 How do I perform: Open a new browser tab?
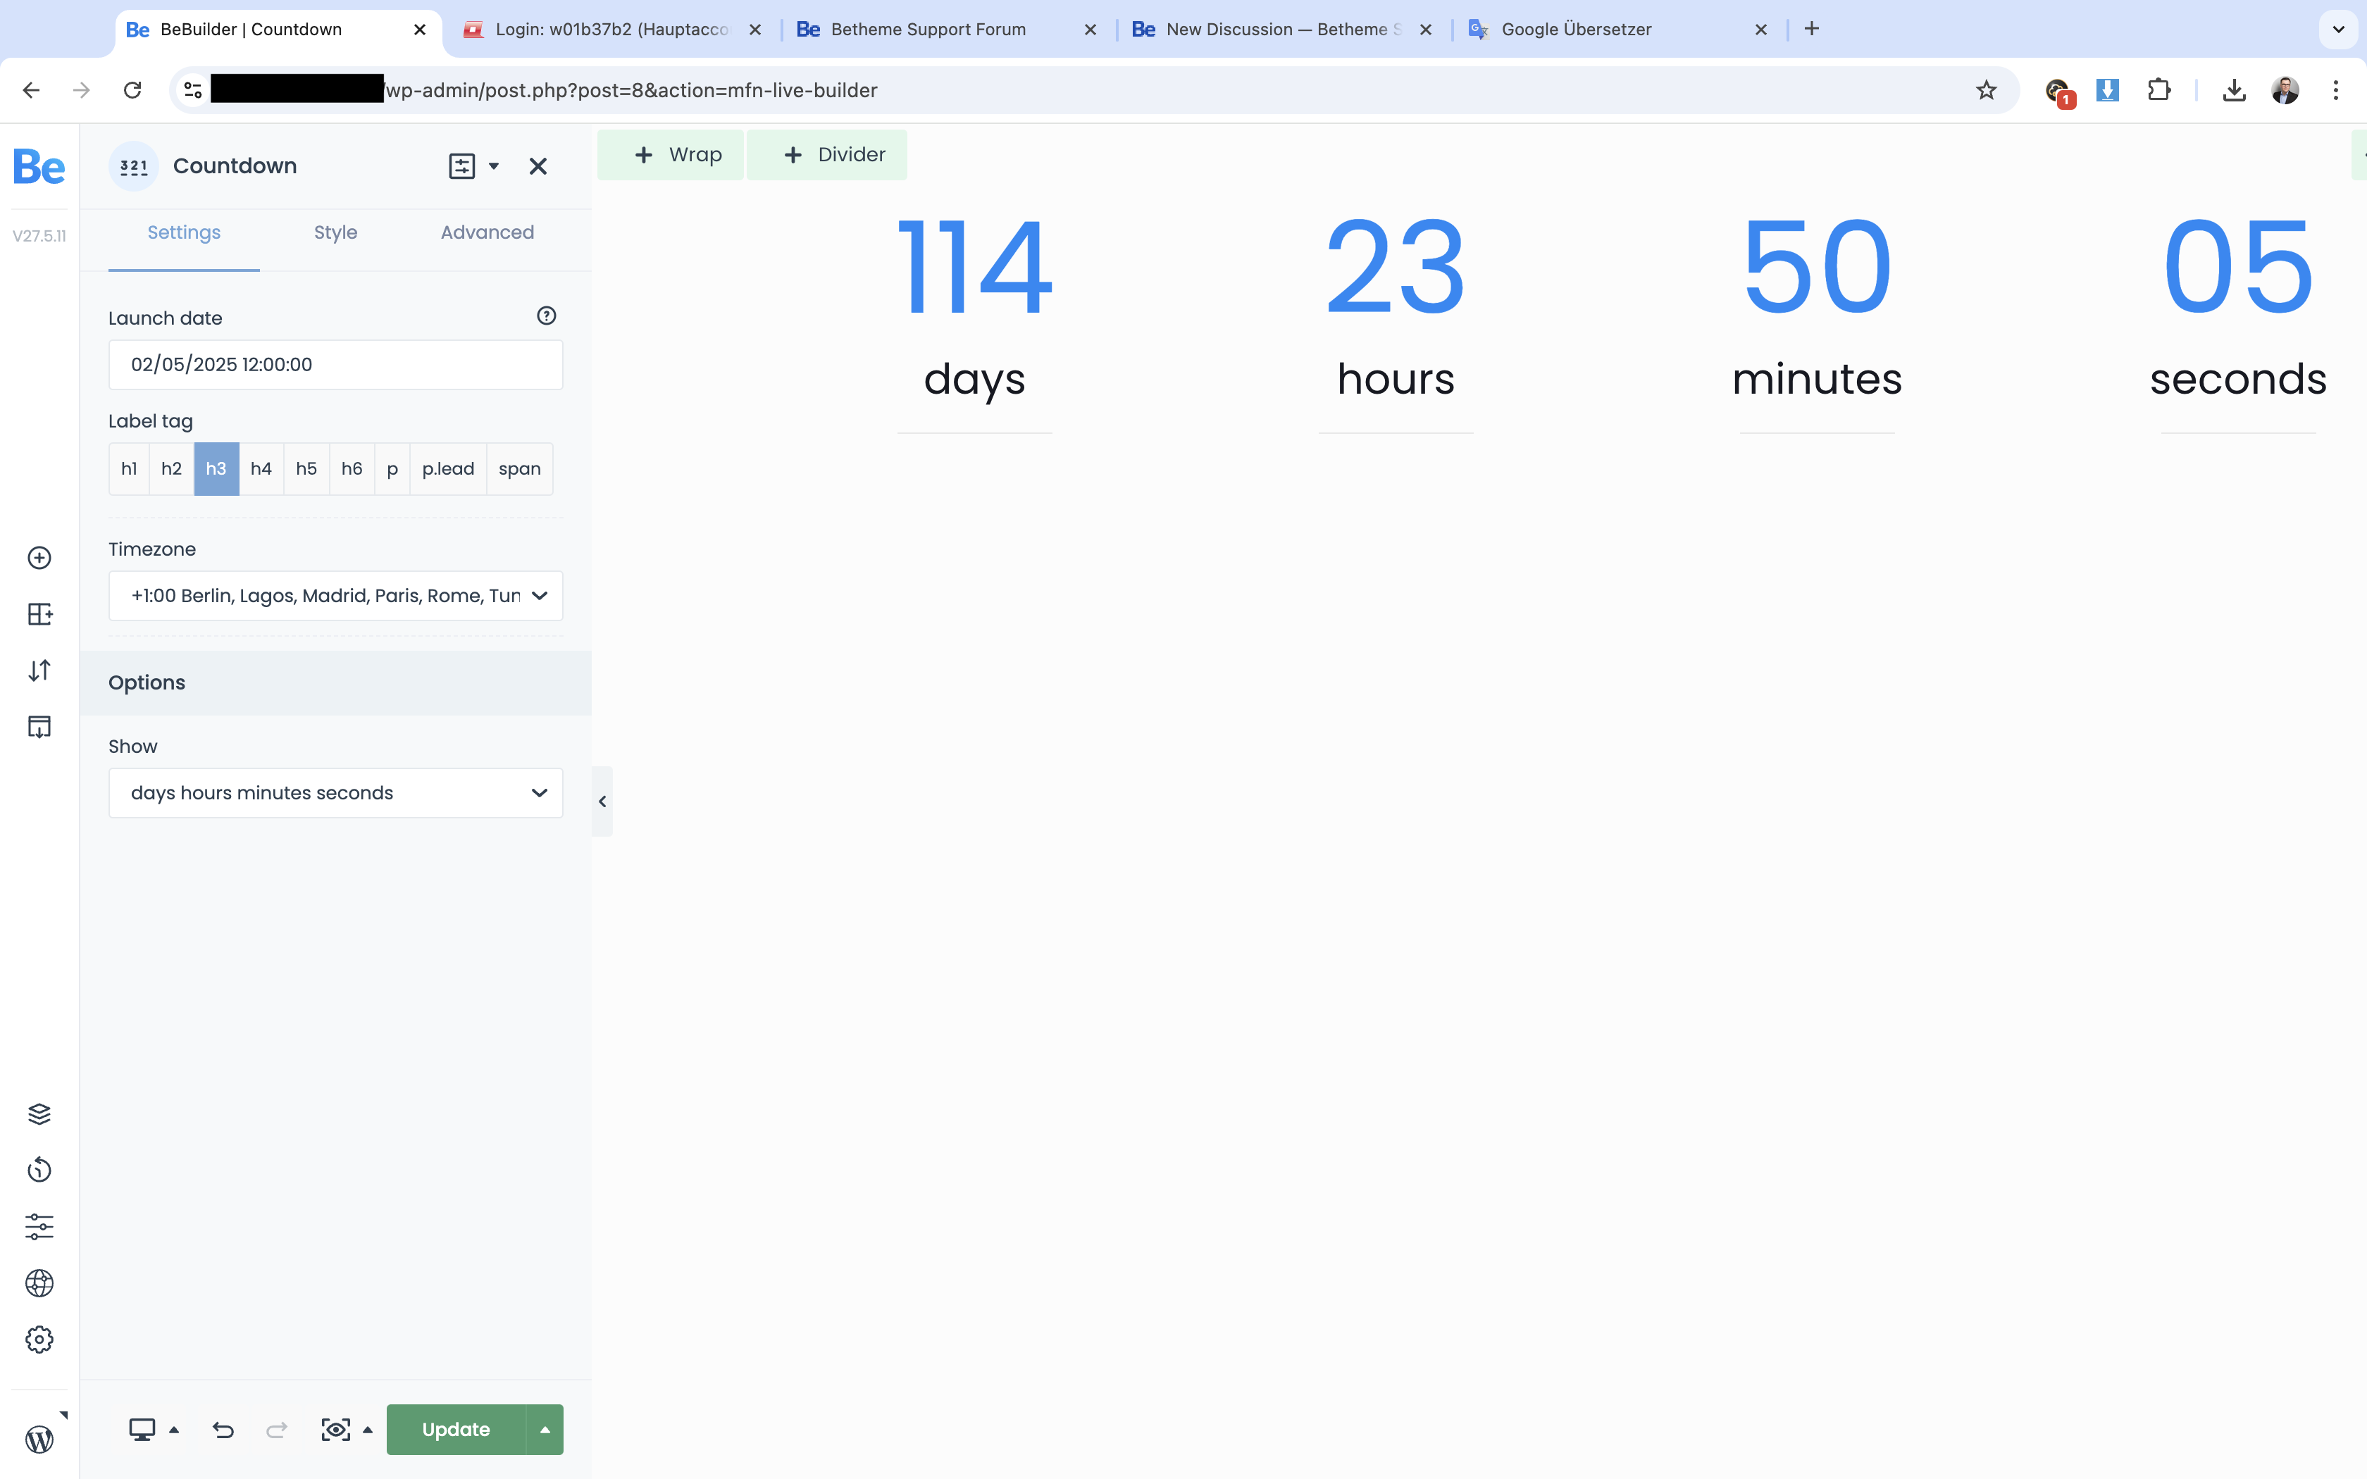click(x=1811, y=30)
